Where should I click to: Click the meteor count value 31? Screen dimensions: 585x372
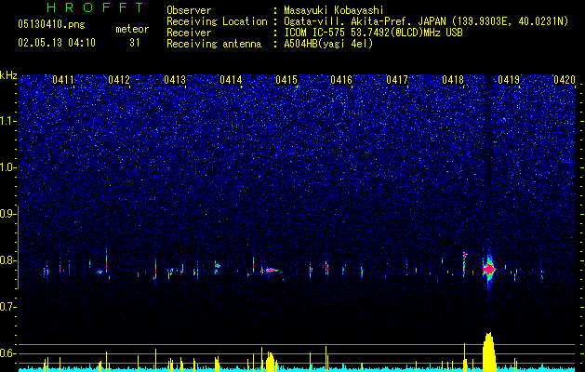click(x=135, y=43)
